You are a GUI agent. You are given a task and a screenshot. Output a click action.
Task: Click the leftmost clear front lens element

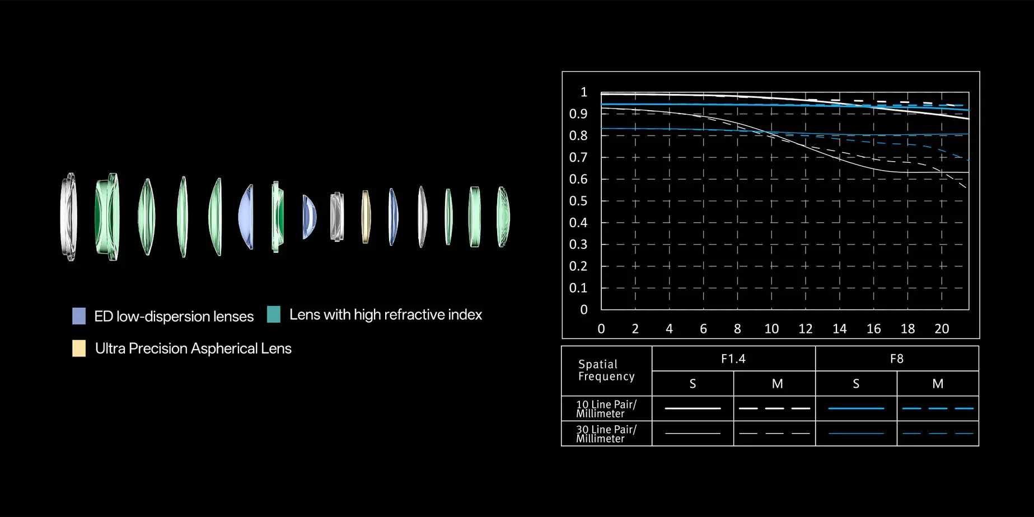point(68,217)
